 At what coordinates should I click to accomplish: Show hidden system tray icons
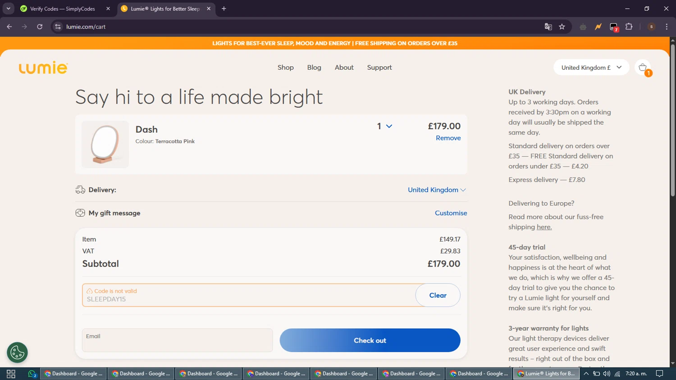(586, 374)
